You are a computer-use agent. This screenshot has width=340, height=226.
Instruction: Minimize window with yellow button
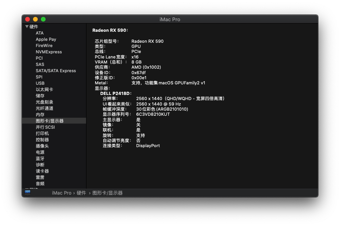click(35, 19)
